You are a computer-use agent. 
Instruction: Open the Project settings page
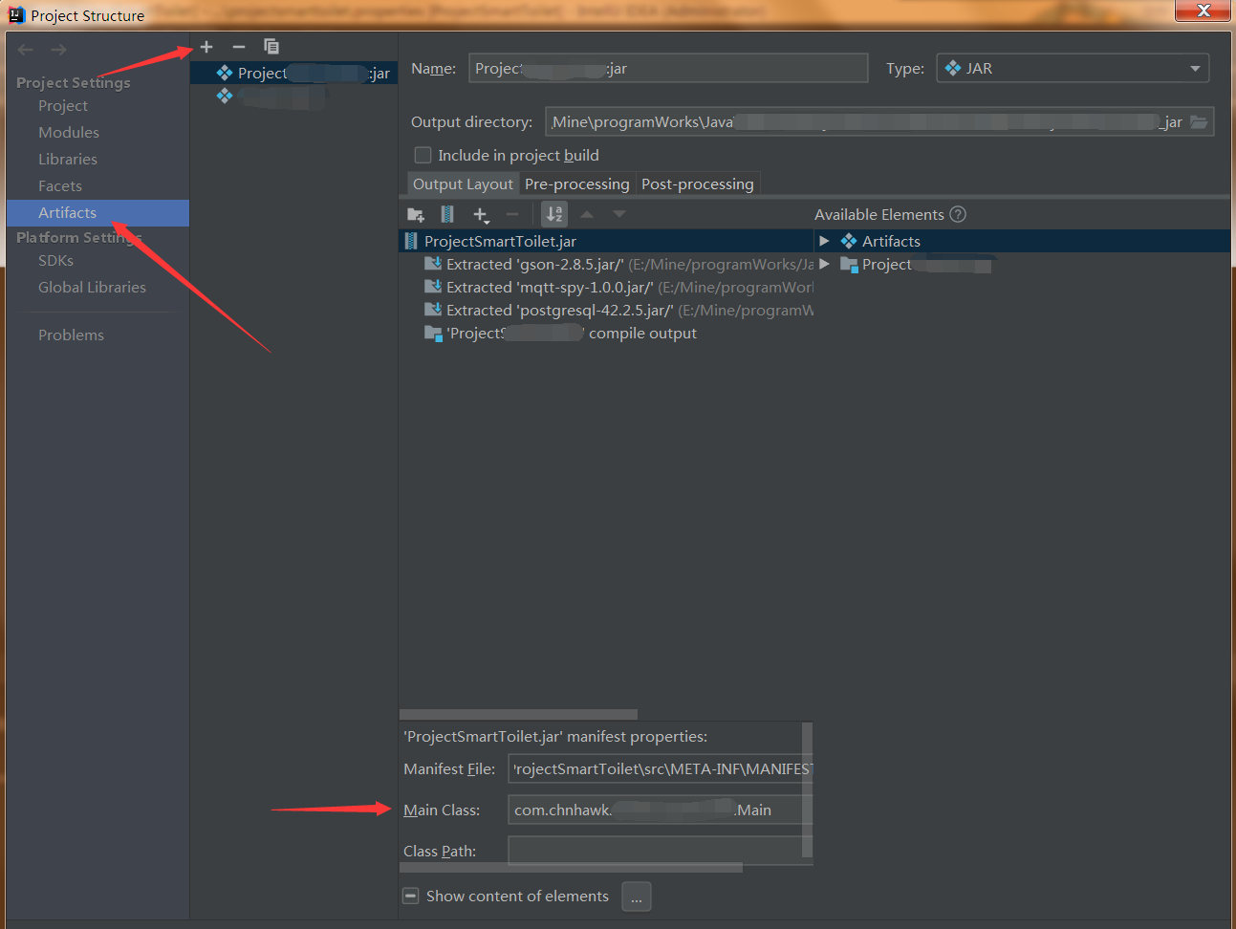point(63,106)
